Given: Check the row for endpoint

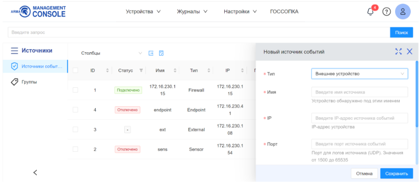Looking at the screenshot, I should pos(75,110).
